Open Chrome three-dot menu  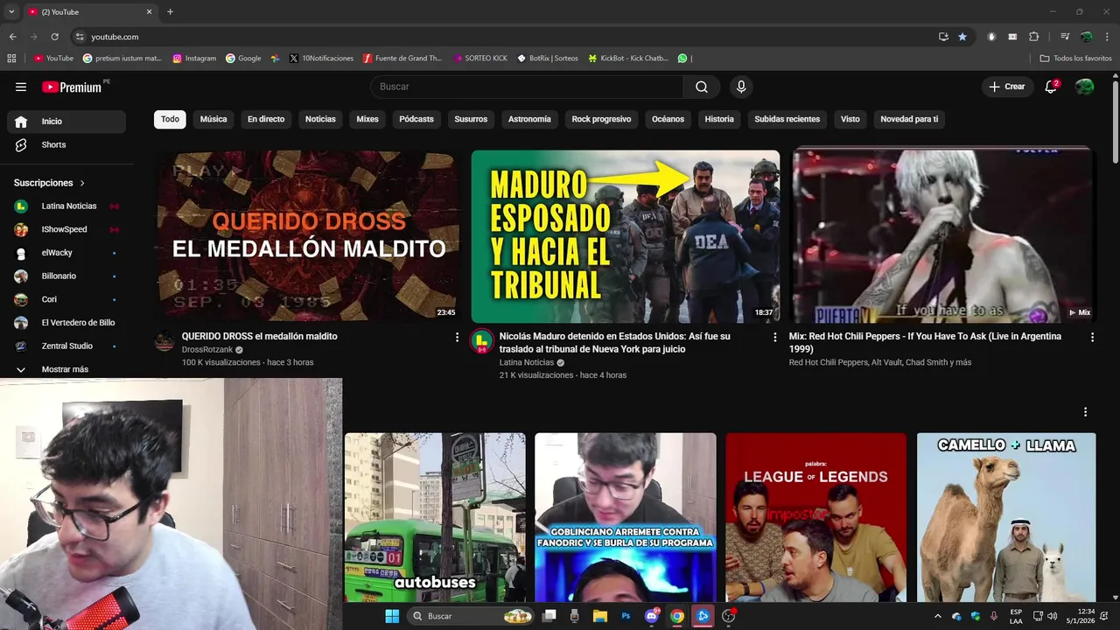[x=1107, y=37]
